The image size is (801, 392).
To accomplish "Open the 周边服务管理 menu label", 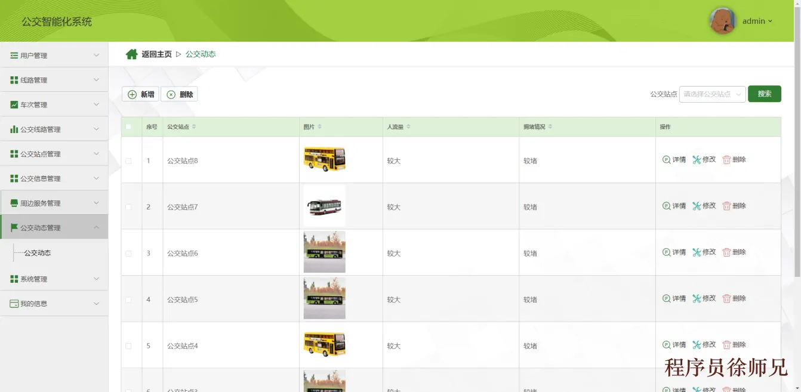I will click(x=41, y=203).
